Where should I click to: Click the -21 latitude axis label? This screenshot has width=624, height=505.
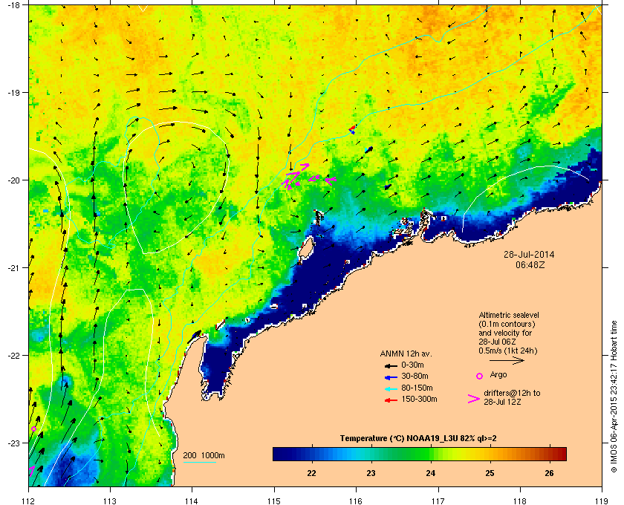pos(14,267)
